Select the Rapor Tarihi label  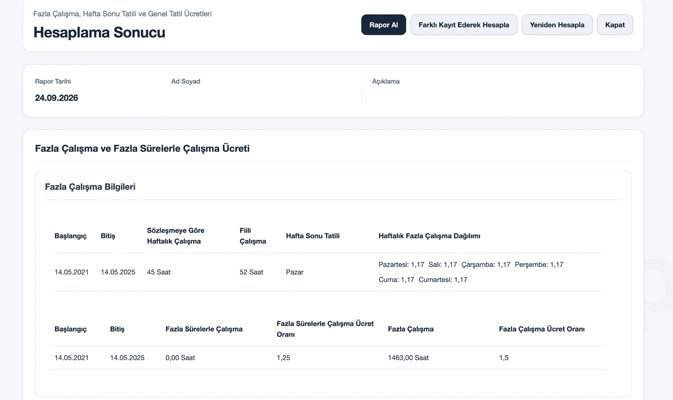53,81
